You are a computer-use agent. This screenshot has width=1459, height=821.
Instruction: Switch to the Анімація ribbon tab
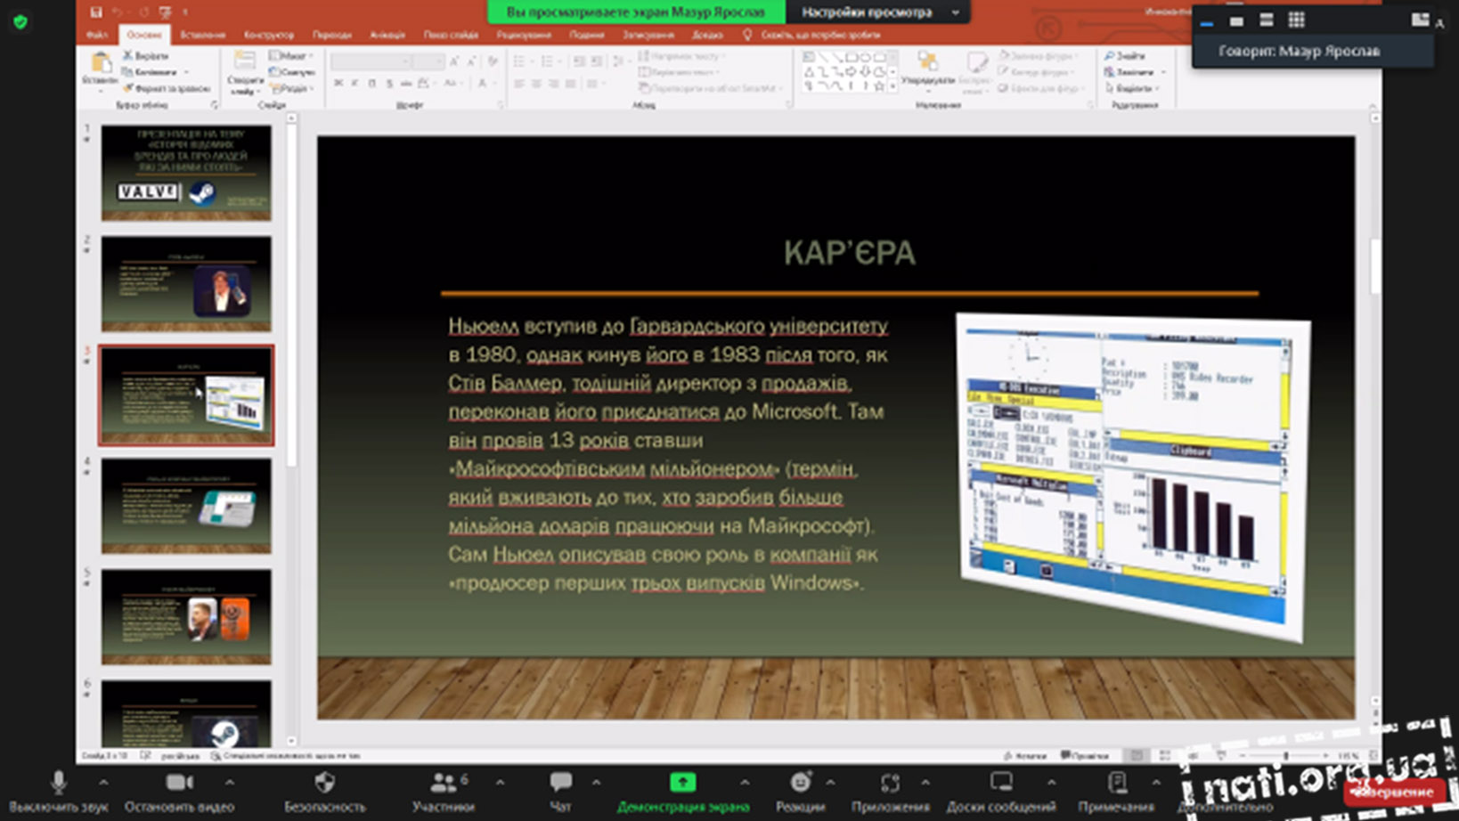point(387,35)
